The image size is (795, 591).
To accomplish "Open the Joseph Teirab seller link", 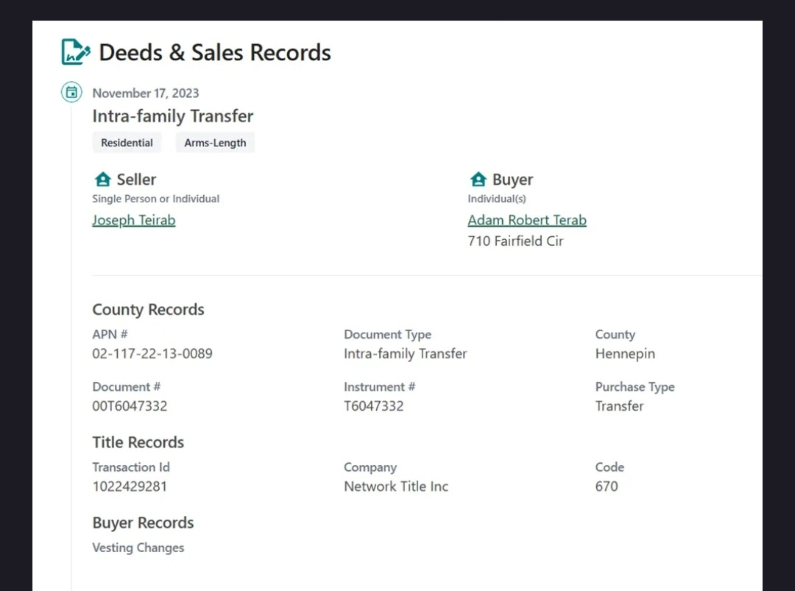I will pyautogui.click(x=134, y=220).
